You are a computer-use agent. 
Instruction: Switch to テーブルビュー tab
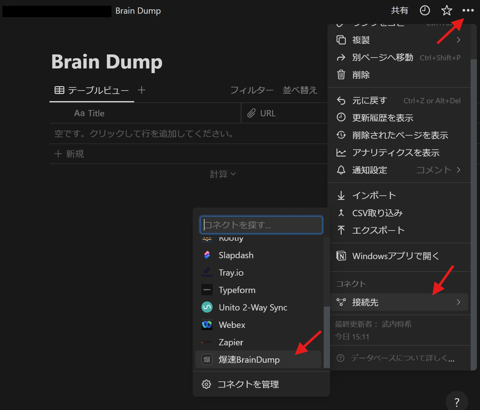92,90
